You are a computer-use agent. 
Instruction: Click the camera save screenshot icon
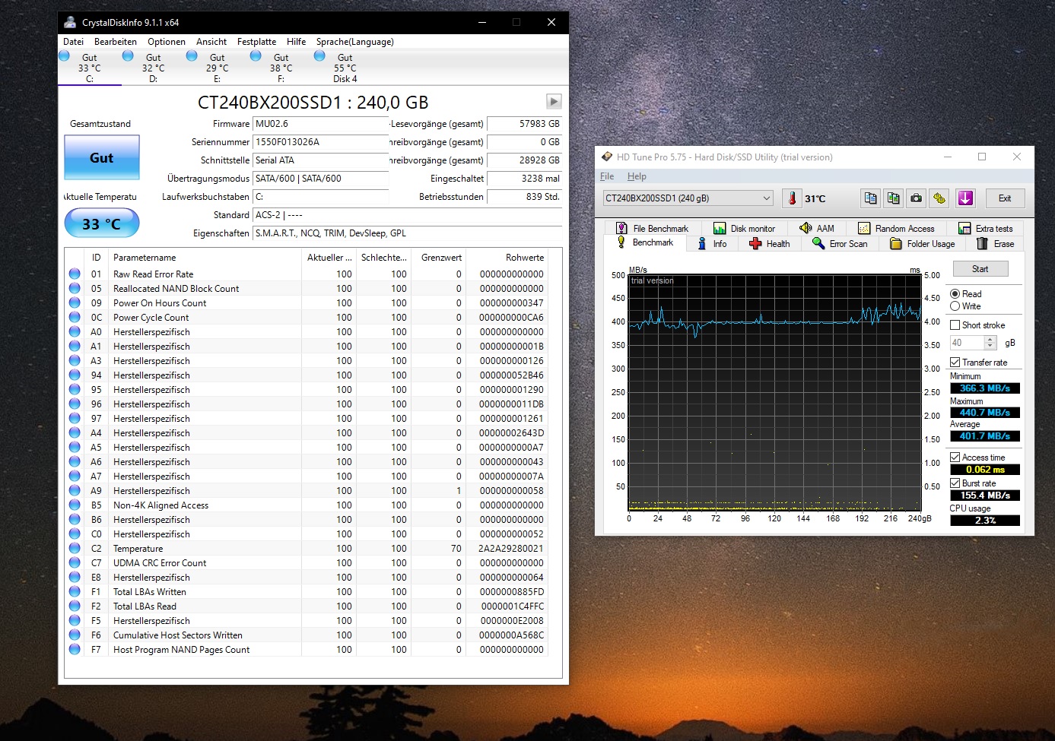coord(917,198)
